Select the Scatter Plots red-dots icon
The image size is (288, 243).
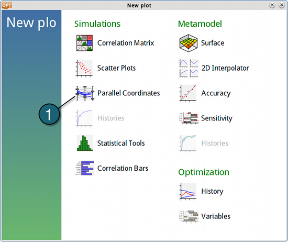84,68
